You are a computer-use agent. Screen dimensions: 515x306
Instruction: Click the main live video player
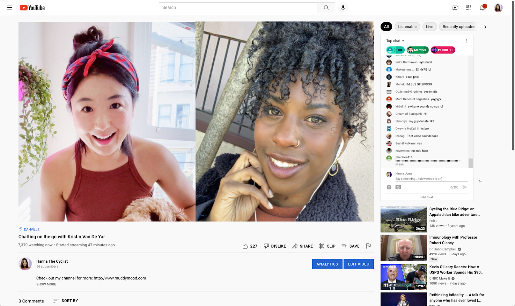click(x=196, y=121)
